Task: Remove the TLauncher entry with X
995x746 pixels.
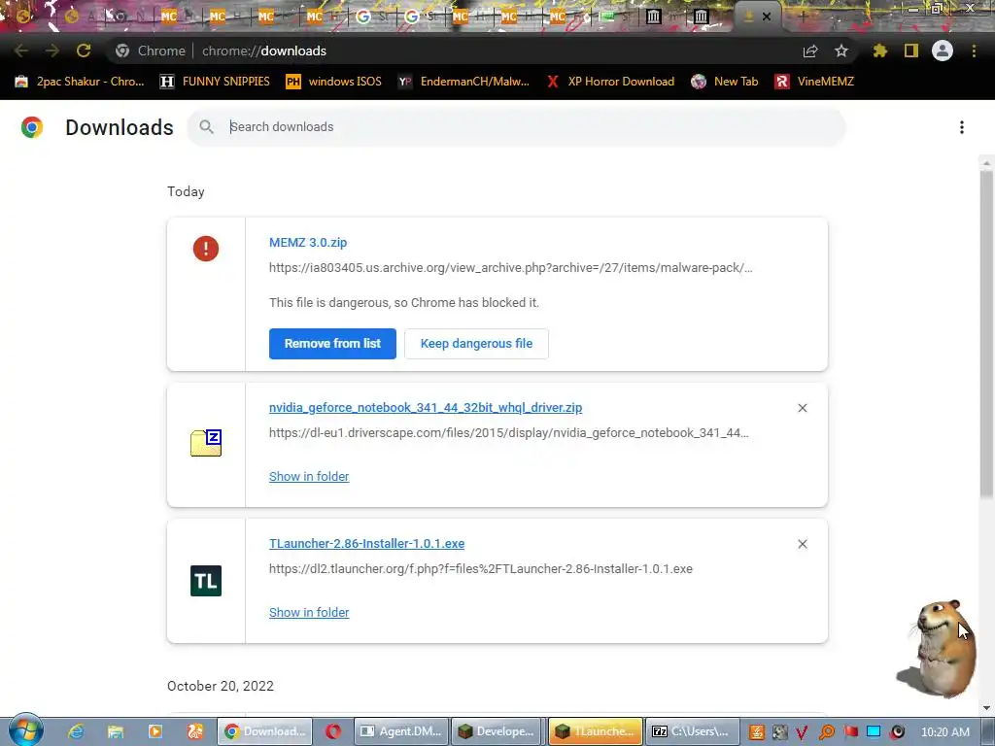Action: (x=802, y=544)
